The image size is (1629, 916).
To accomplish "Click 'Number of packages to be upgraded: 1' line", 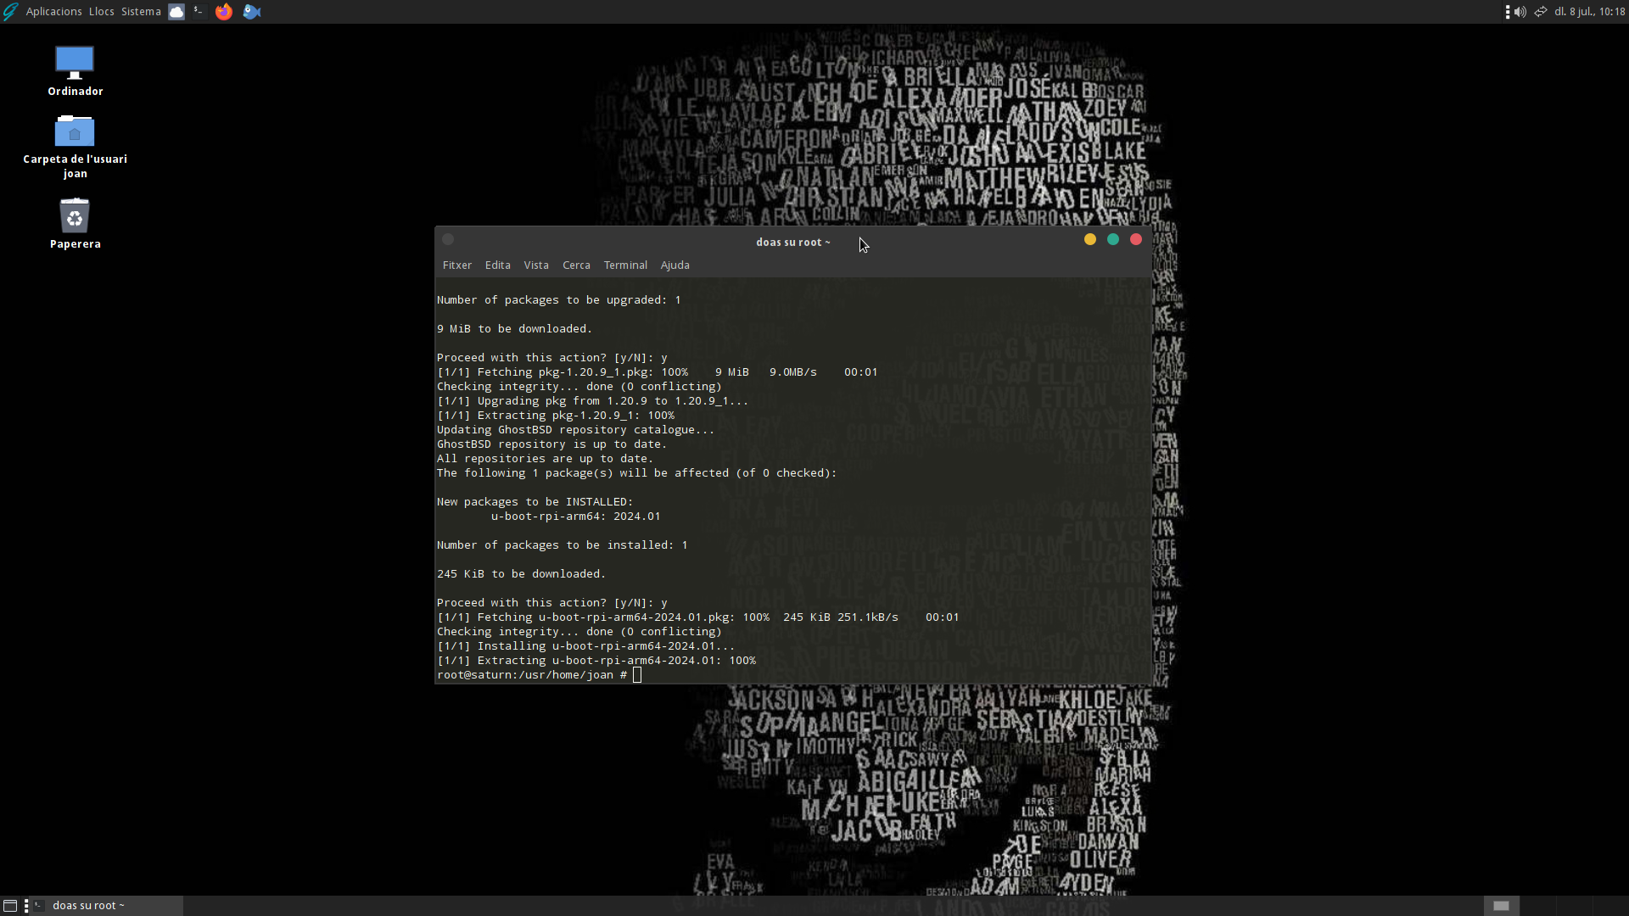I will coord(558,300).
